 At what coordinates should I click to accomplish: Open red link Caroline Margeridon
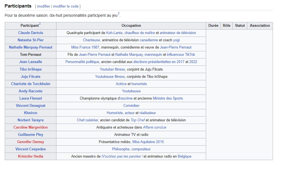(31, 127)
